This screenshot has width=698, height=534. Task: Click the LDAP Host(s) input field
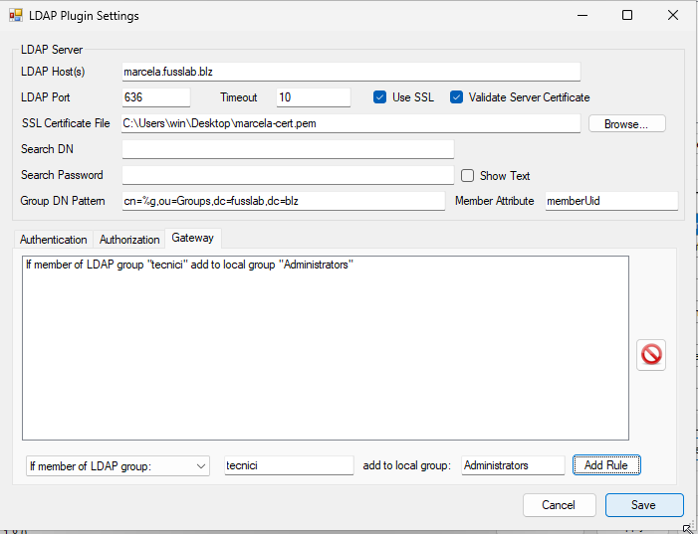pos(351,72)
